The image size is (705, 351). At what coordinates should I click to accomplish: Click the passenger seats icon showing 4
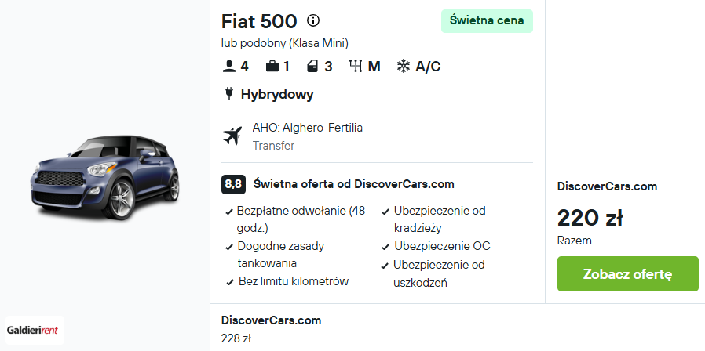point(229,67)
